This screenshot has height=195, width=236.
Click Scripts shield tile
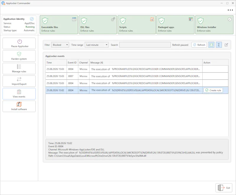(137, 25)
